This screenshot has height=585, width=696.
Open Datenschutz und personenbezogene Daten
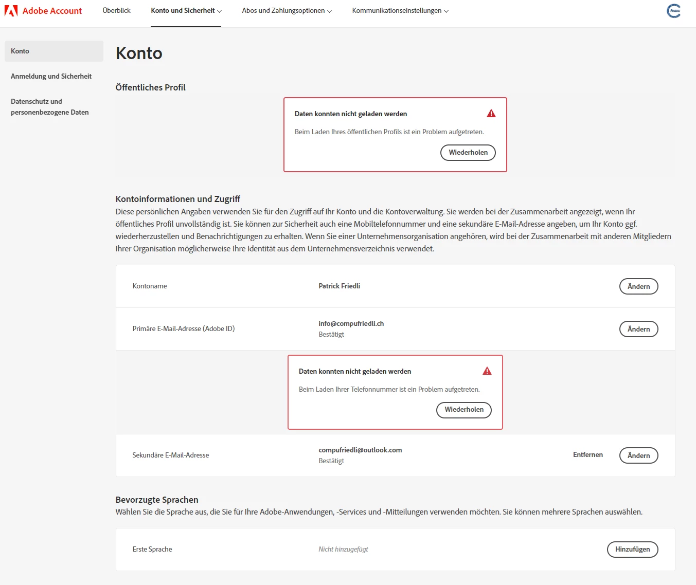pyautogui.click(x=50, y=107)
